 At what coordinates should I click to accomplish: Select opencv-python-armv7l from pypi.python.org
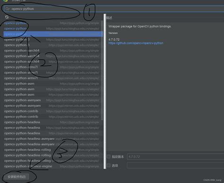click(x=53, y=67)
